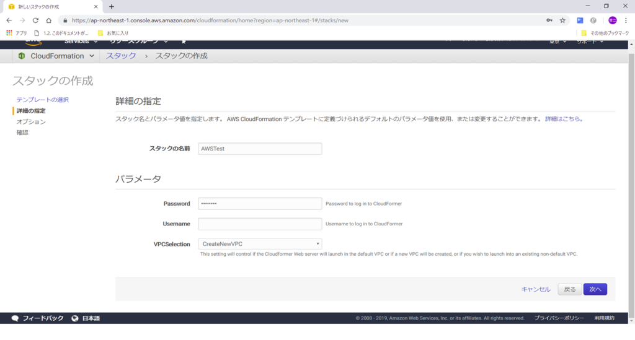Click the 戻る button
635x340 pixels.
tap(570, 289)
